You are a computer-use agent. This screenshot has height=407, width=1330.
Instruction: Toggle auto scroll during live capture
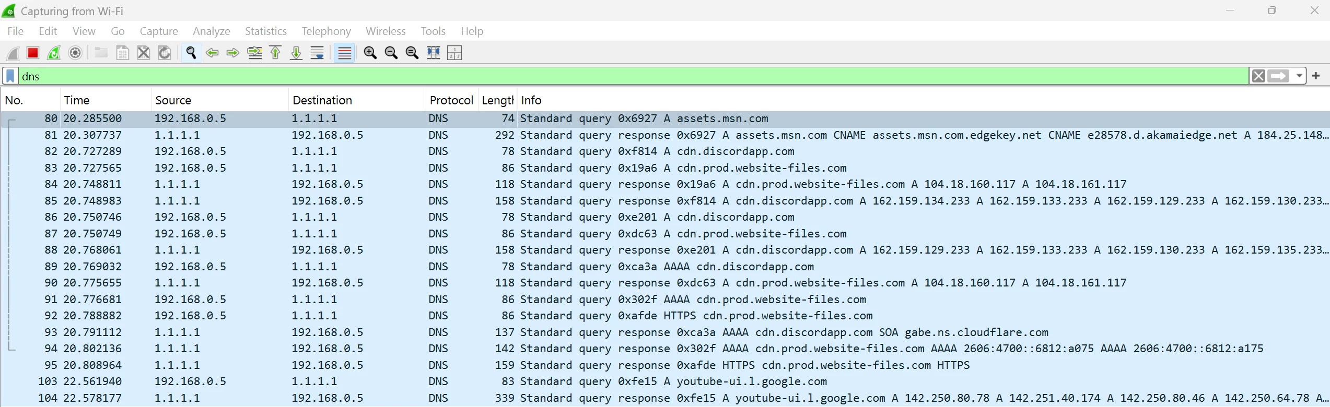317,53
